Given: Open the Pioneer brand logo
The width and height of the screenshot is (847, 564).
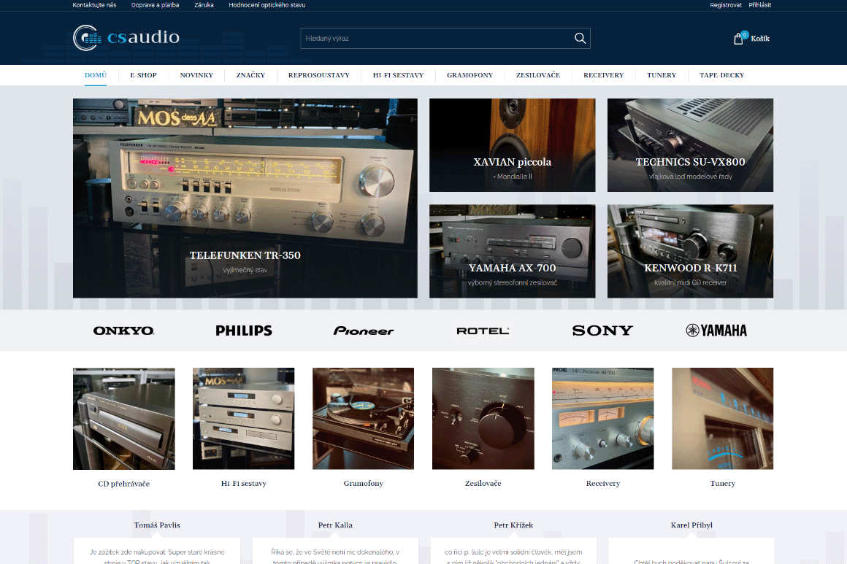Looking at the screenshot, I should [364, 331].
